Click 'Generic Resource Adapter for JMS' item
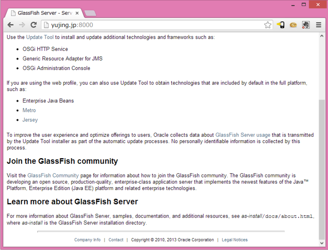328x250 pixels. point(63,59)
